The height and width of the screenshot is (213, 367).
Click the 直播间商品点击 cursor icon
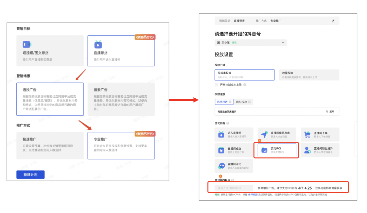pyautogui.click(x=264, y=134)
